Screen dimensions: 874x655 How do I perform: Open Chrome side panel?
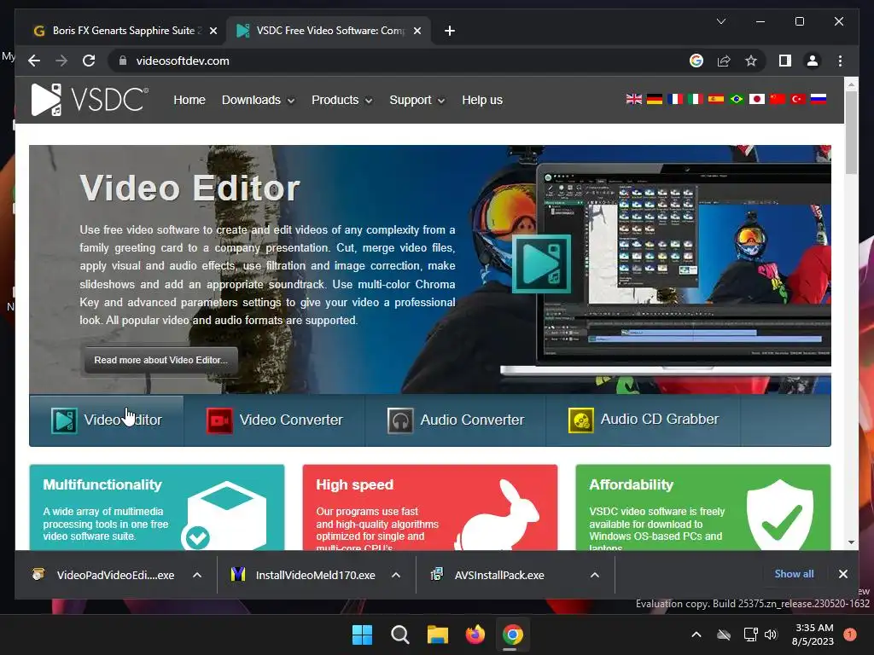(785, 61)
